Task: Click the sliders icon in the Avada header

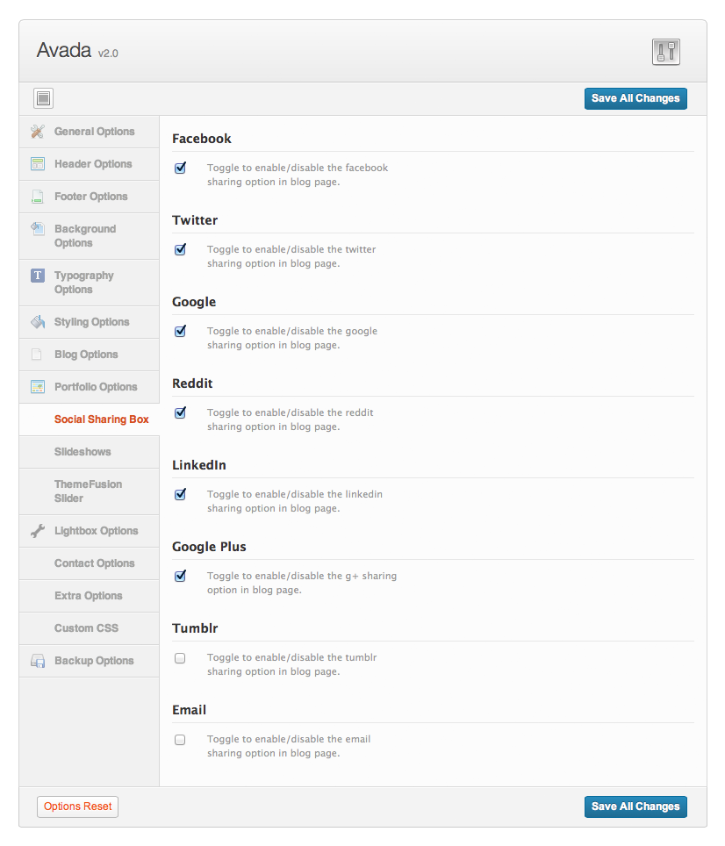Action: coord(666,52)
